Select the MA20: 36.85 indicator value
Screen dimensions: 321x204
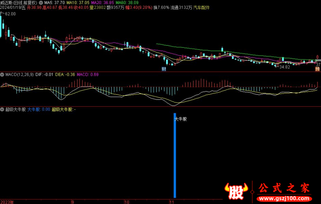[102, 3]
